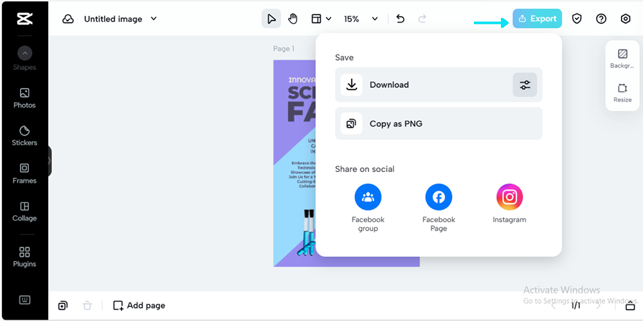
Task: Open keyboard shortcuts icon in sidebar
Action: (x=24, y=300)
